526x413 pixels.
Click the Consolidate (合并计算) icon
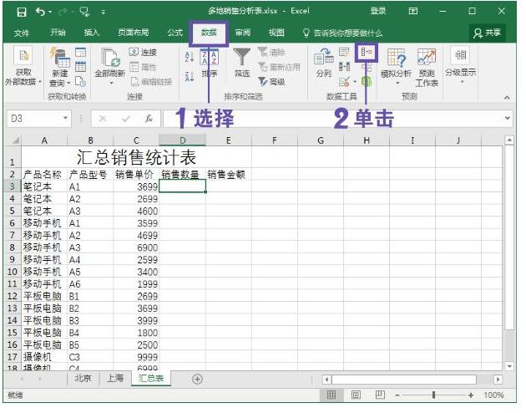coord(366,53)
